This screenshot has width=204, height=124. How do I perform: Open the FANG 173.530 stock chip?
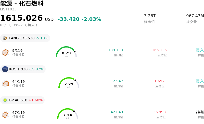tap(25, 38)
